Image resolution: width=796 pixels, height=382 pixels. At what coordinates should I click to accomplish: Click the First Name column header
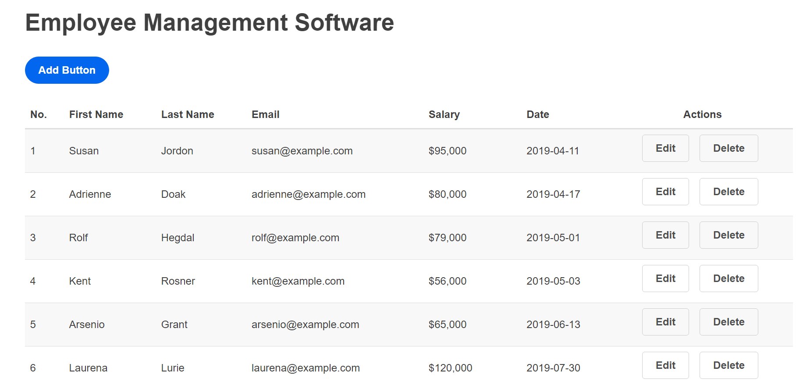(96, 114)
